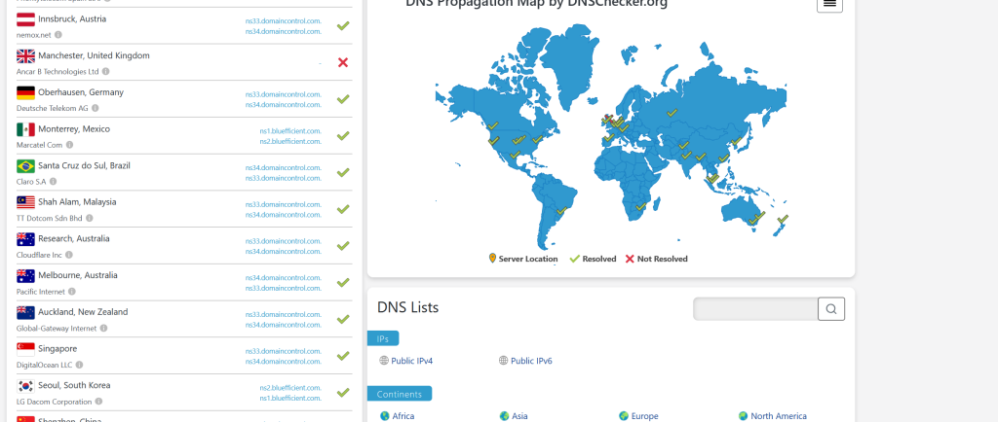The image size is (998, 422).
Task: Click the Mexico flag for Monterrey
Action: click(25, 129)
